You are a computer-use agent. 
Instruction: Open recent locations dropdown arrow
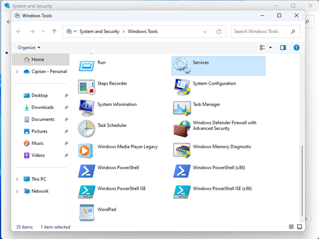point(43,31)
